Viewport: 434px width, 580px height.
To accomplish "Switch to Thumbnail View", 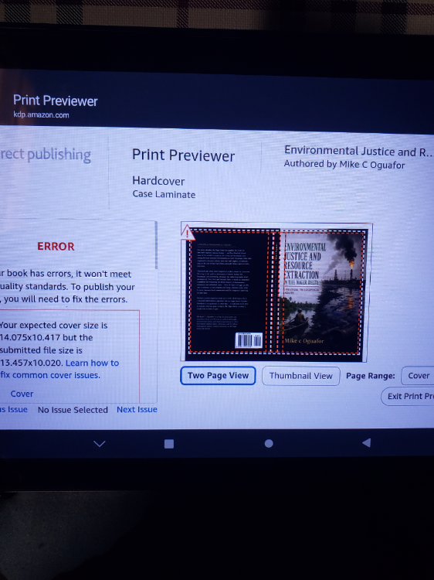I will 300,376.
